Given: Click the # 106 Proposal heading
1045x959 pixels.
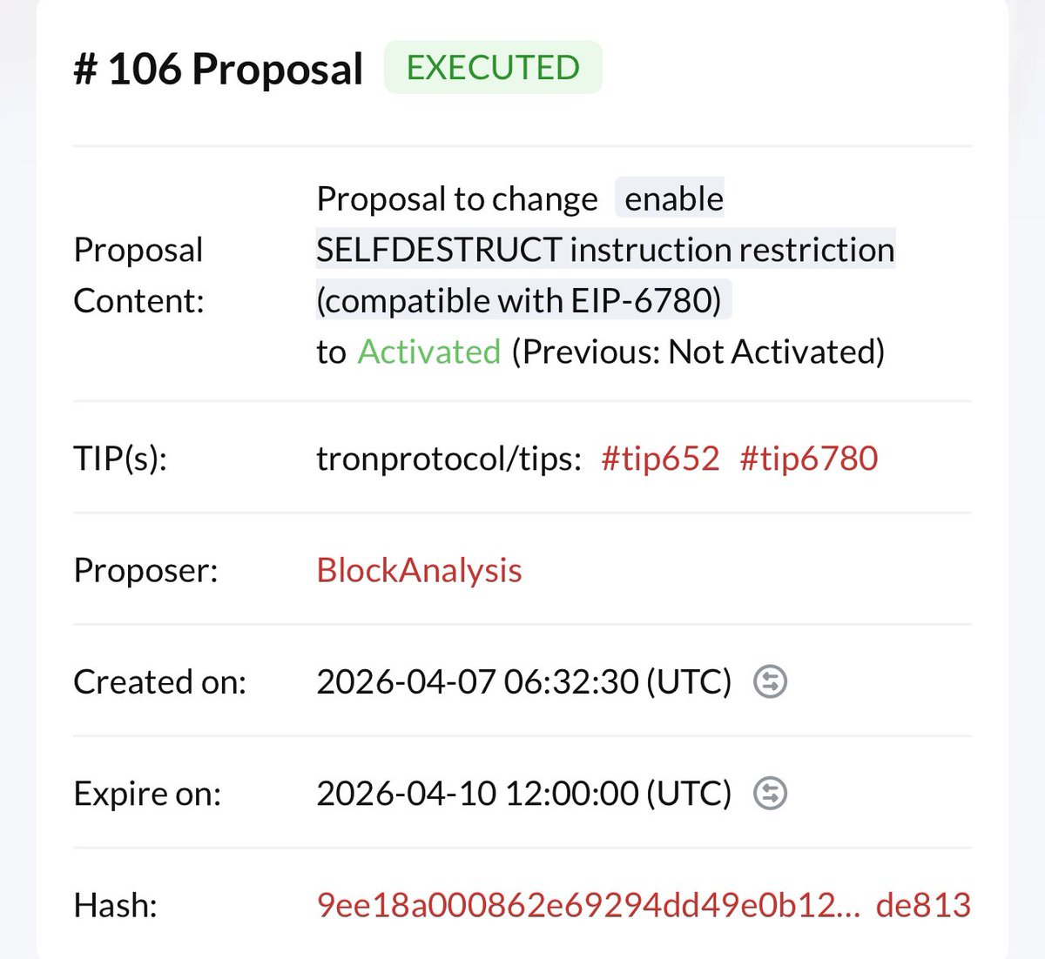Looking at the screenshot, I should 219,70.
